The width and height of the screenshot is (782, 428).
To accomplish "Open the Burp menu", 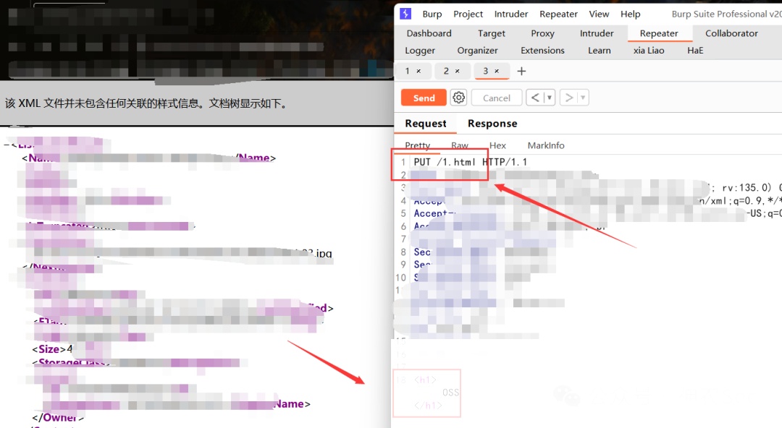I will tap(432, 14).
